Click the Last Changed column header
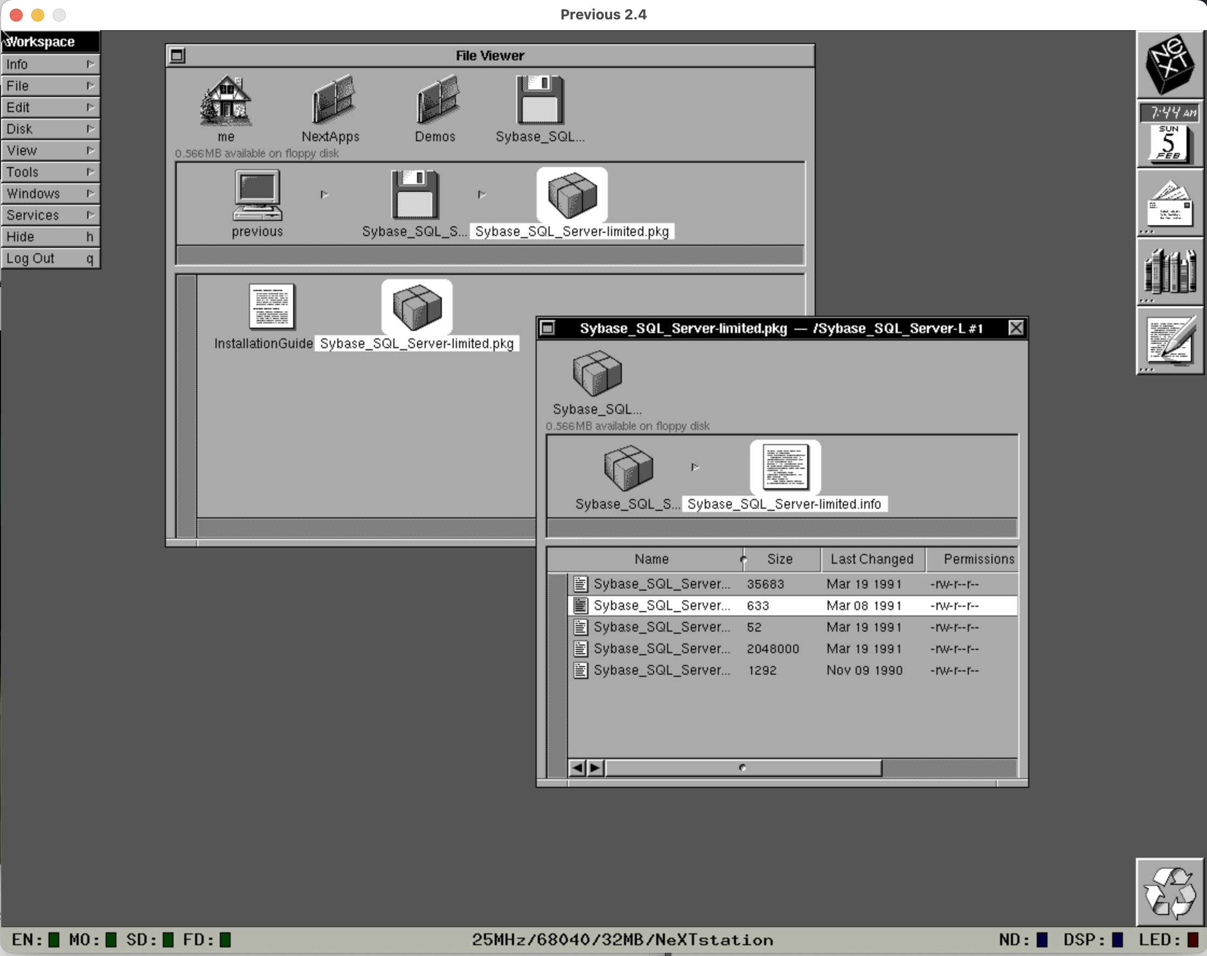 point(872,559)
